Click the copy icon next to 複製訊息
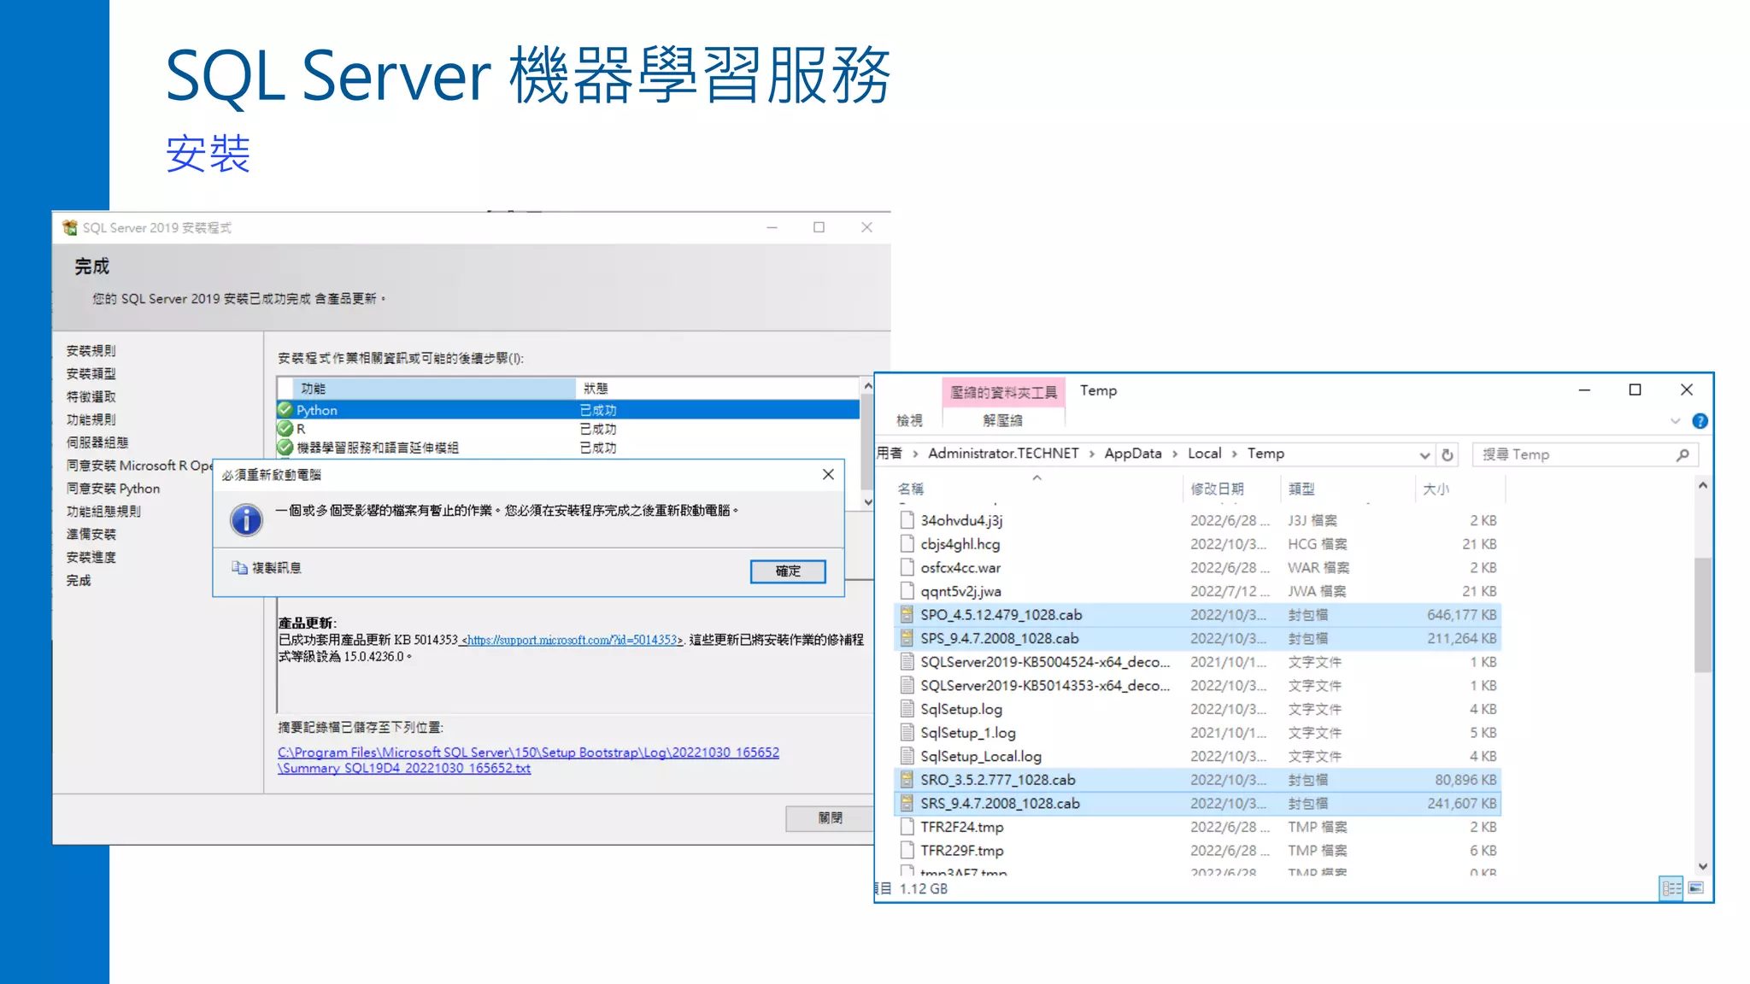The height and width of the screenshot is (984, 1750). [239, 567]
